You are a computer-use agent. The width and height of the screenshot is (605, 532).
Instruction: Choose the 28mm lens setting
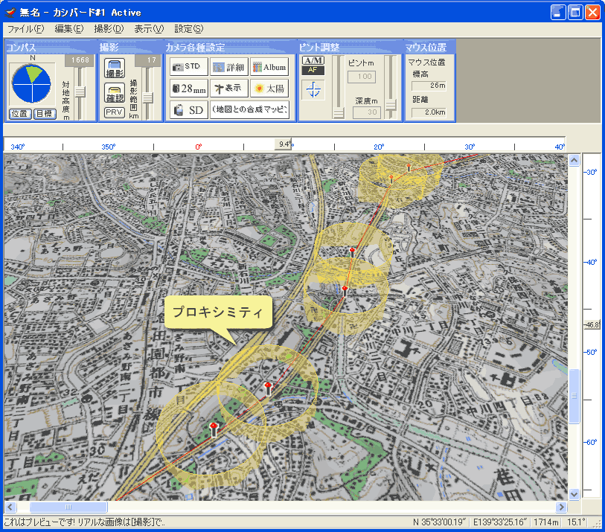coord(187,88)
